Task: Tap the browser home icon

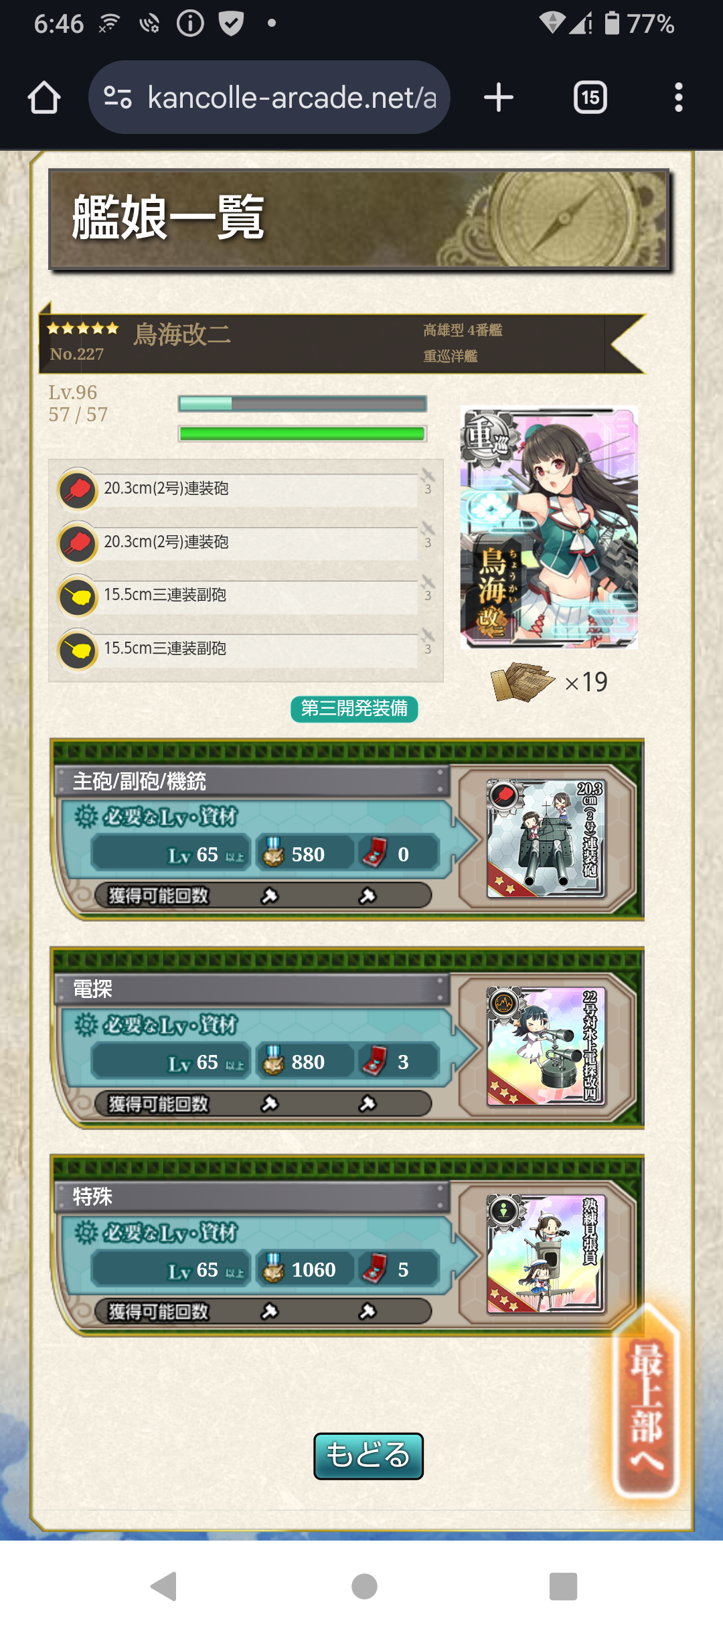Action: [44, 98]
